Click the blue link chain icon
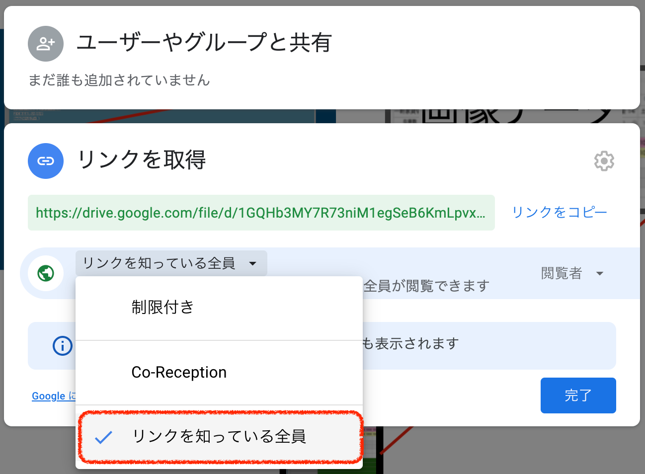Viewport: 645px width, 474px height. click(x=46, y=161)
